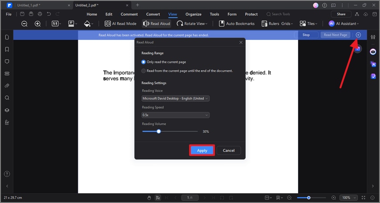The width and height of the screenshot is (380, 203).
Task: Open the feedback message icon at top
Action: pyautogui.click(x=333, y=5)
